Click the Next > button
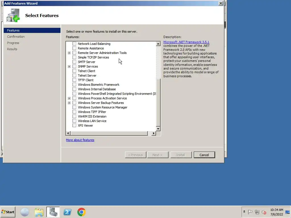This screenshot has height=218, width=291. 158,155
